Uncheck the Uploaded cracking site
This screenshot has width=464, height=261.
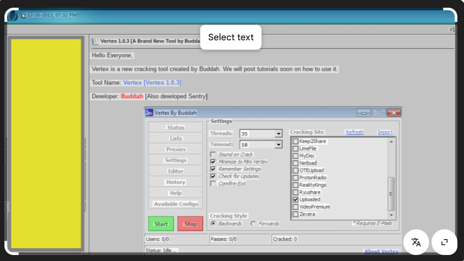click(x=295, y=199)
